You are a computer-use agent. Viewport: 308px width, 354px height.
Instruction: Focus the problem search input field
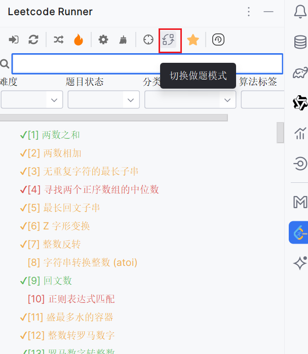[x=147, y=64]
